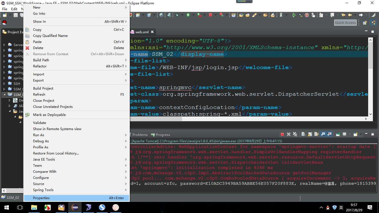The height and width of the screenshot is (213, 379).
Task: Expand the Deployment Descriptor node arrow
Action: click(10, 100)
